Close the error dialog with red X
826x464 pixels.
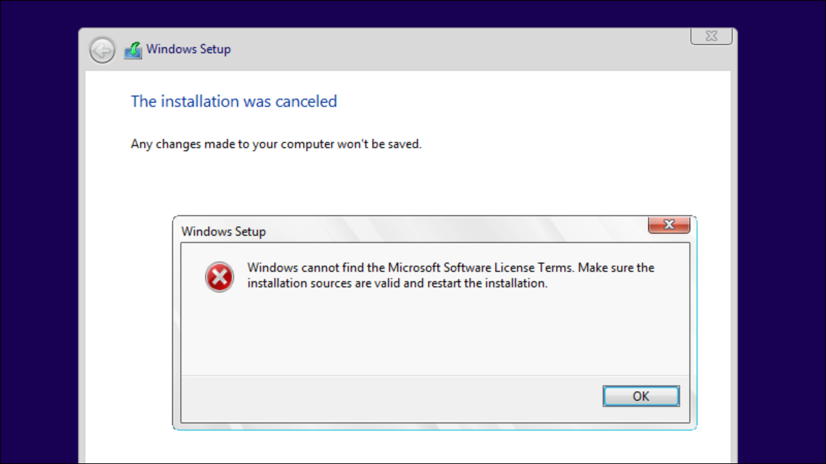pos(669,225)
